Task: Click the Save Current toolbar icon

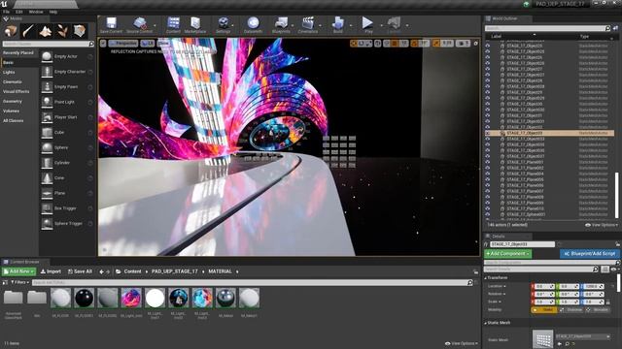Action: (x=111, y=25)
